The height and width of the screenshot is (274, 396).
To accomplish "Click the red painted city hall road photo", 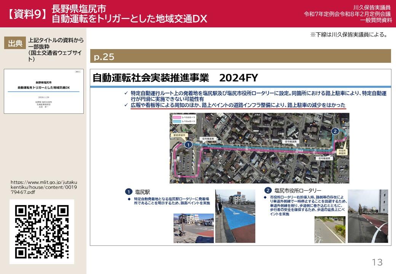I will coord(367,216).
